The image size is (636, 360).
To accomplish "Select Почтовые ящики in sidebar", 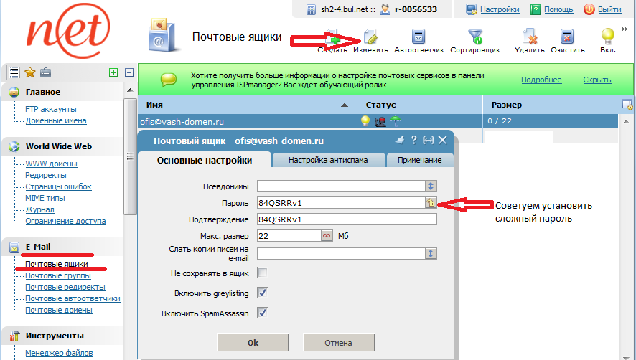I will coord(57,264).
